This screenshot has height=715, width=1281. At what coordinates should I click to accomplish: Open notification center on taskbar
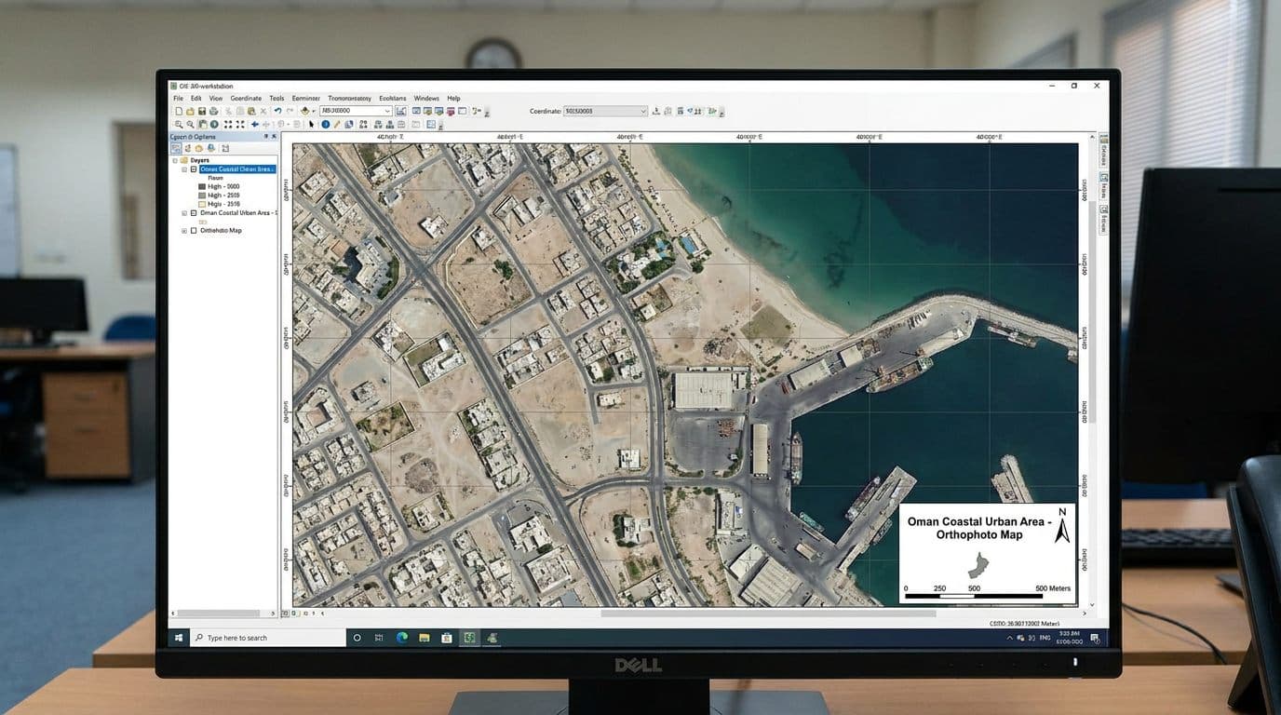pyautogui.click(x=1095, y=639)
